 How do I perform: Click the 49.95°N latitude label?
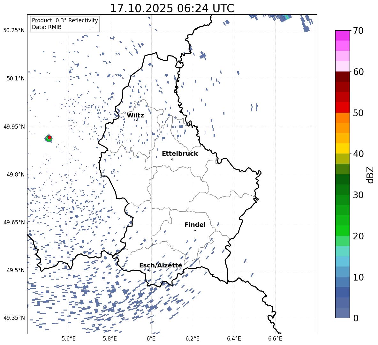[x=14, y=127]
